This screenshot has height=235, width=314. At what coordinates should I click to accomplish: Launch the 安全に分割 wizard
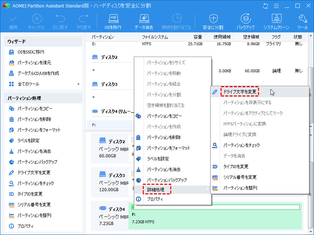tap(213, 22)
